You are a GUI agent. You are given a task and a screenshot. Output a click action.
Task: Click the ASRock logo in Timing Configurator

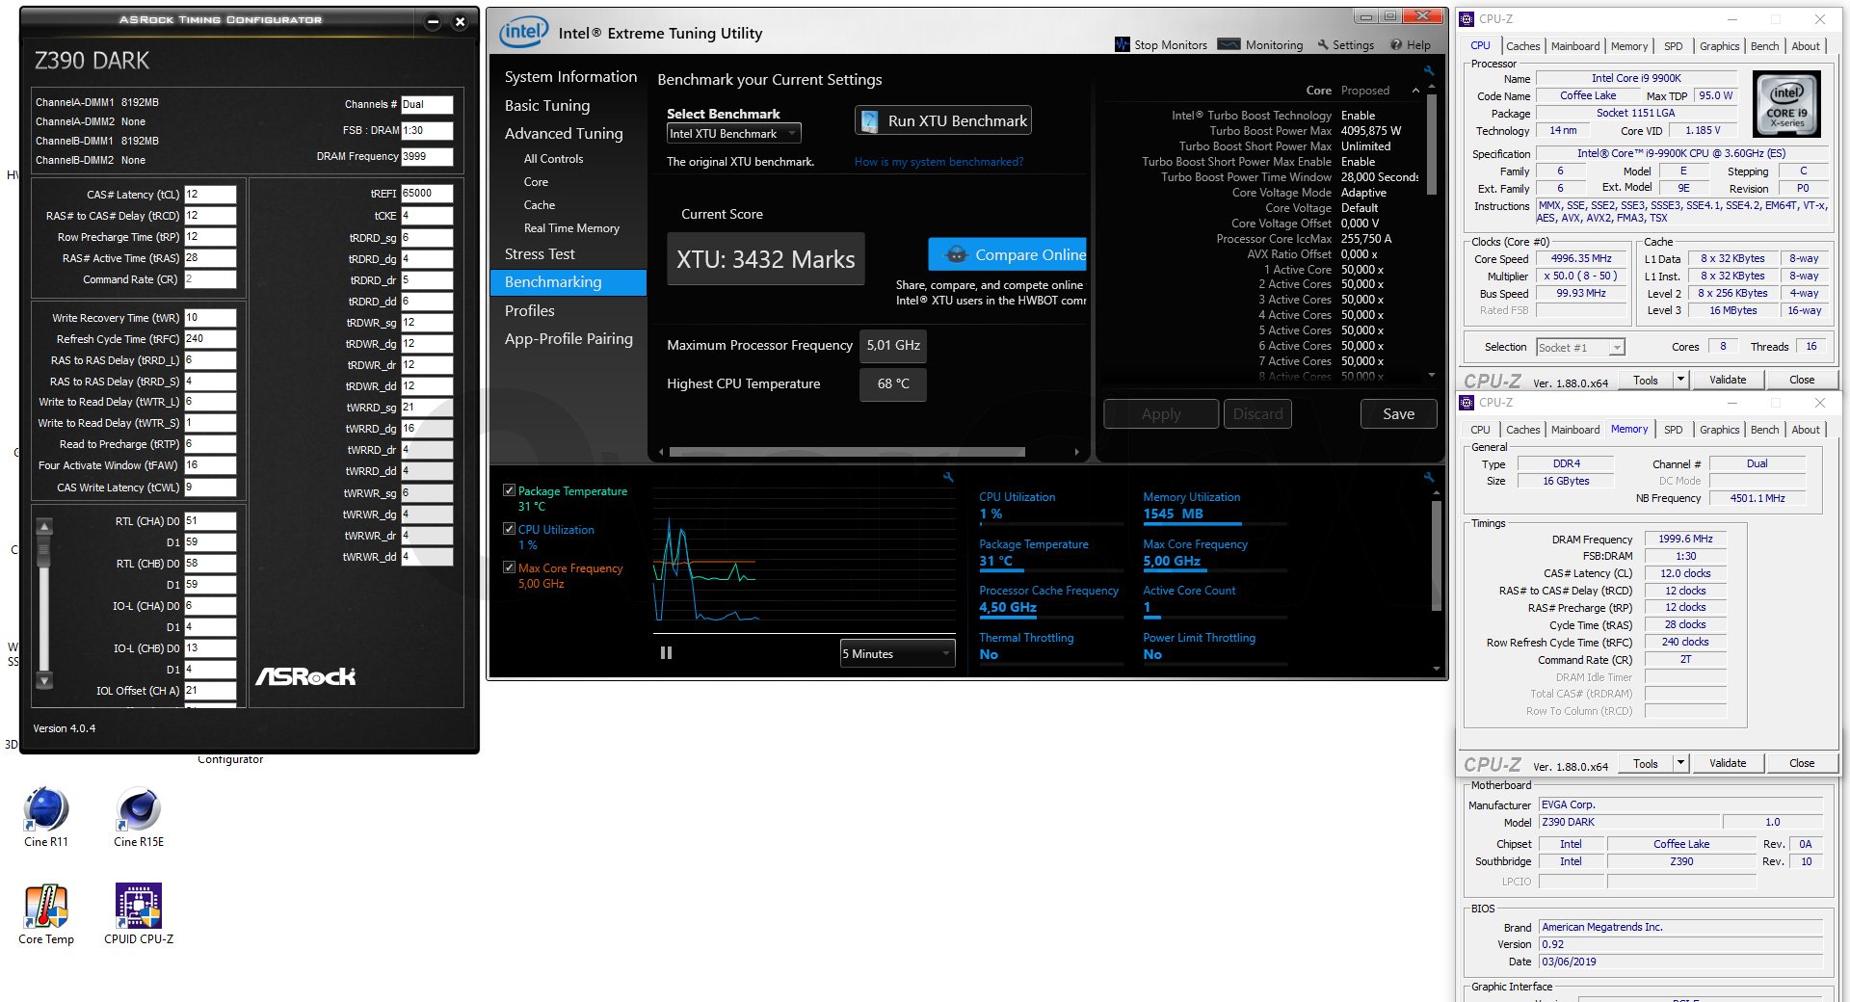click(x=305, y=676)
